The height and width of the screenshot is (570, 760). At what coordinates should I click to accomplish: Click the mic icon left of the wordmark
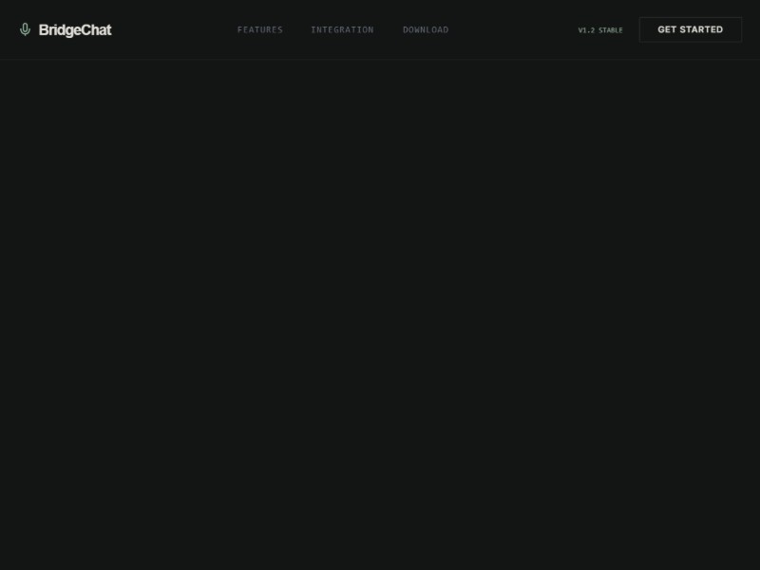[x=24, y=28]
